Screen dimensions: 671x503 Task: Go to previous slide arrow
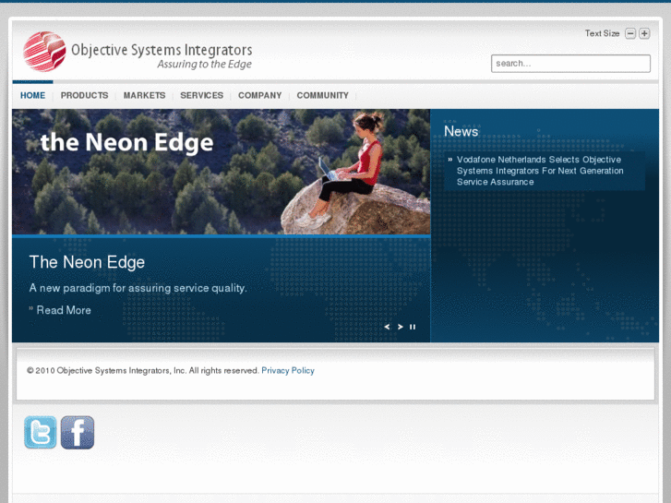[x=387, y=327]
